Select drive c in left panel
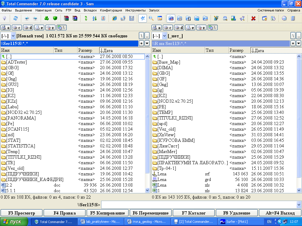The width and height of the screenshot is (302, 226). (x=17, y=28)
